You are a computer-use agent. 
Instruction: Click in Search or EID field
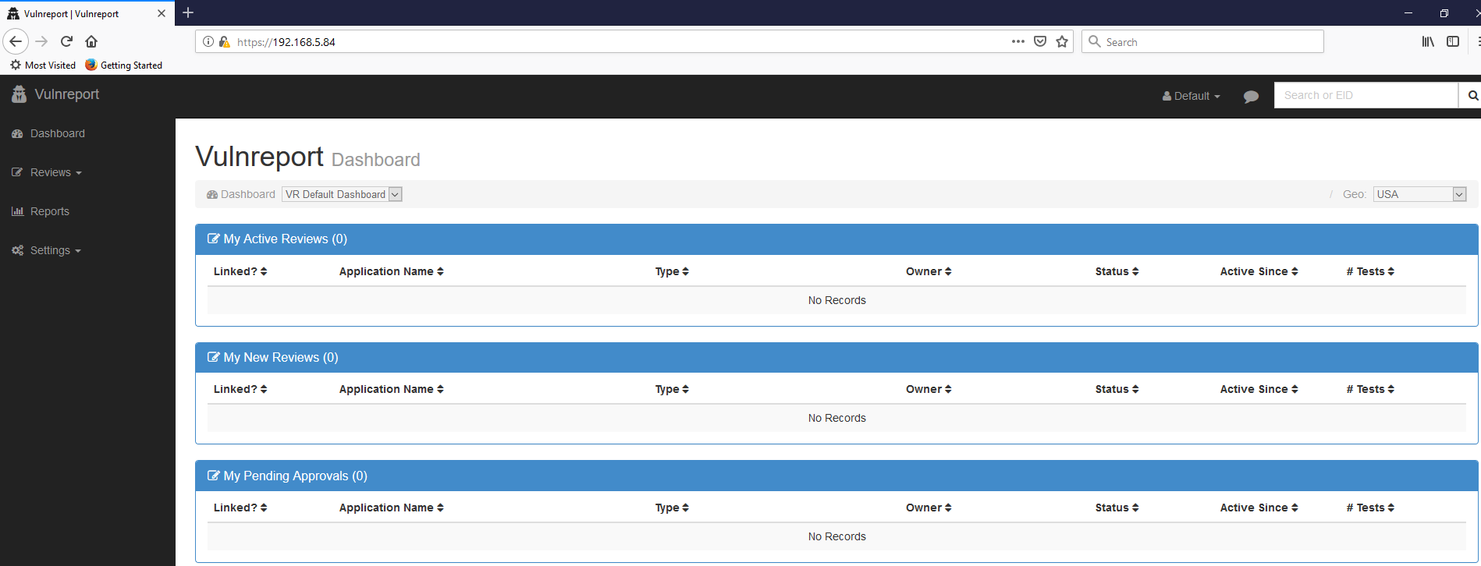click(1366, 95)
